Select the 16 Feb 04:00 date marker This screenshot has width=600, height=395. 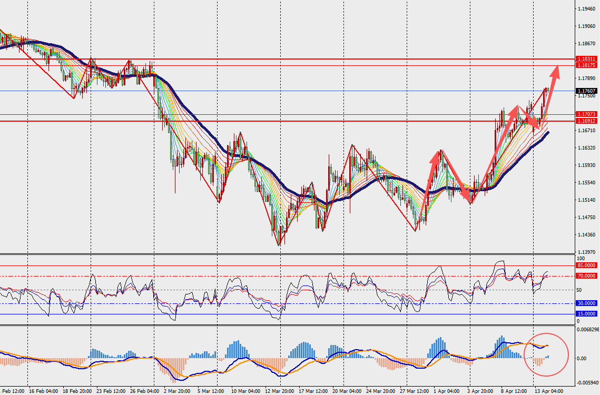[x=43, y=391]
